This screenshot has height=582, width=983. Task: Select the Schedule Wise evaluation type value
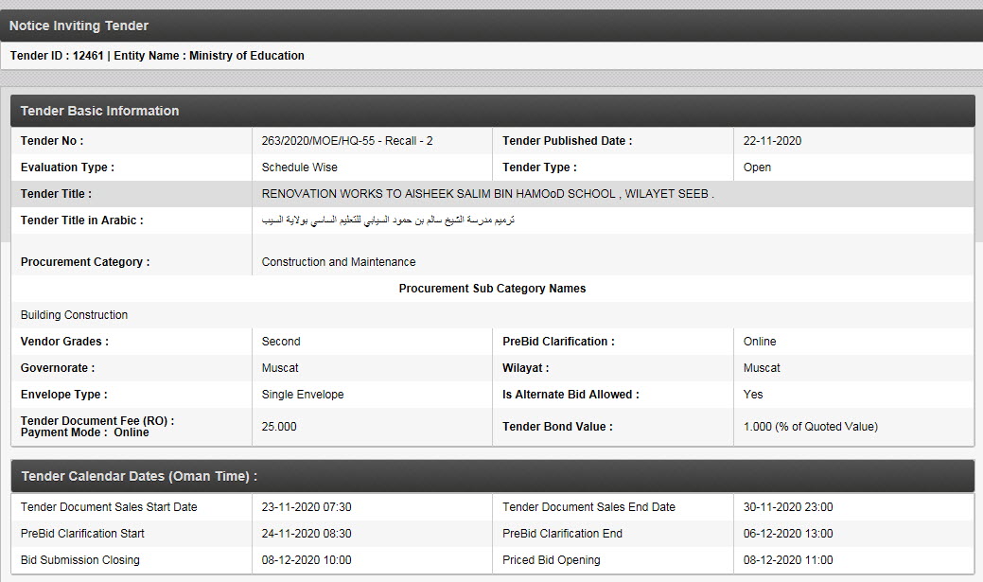point(299,168)
